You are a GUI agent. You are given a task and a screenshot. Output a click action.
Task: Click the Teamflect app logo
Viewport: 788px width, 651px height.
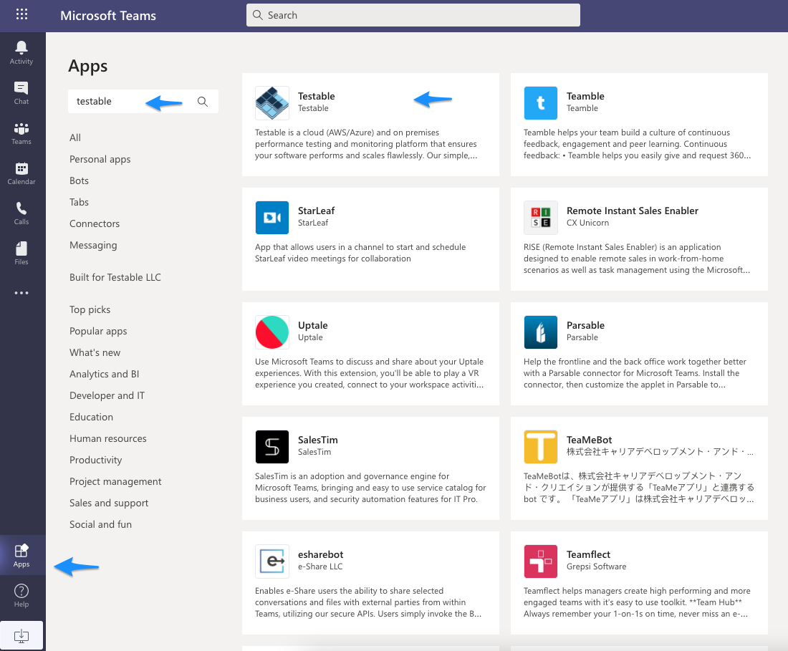click(x=541, y=561)
